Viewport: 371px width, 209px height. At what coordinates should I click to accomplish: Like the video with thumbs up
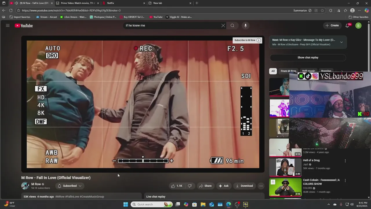click(x=177, y=186)
